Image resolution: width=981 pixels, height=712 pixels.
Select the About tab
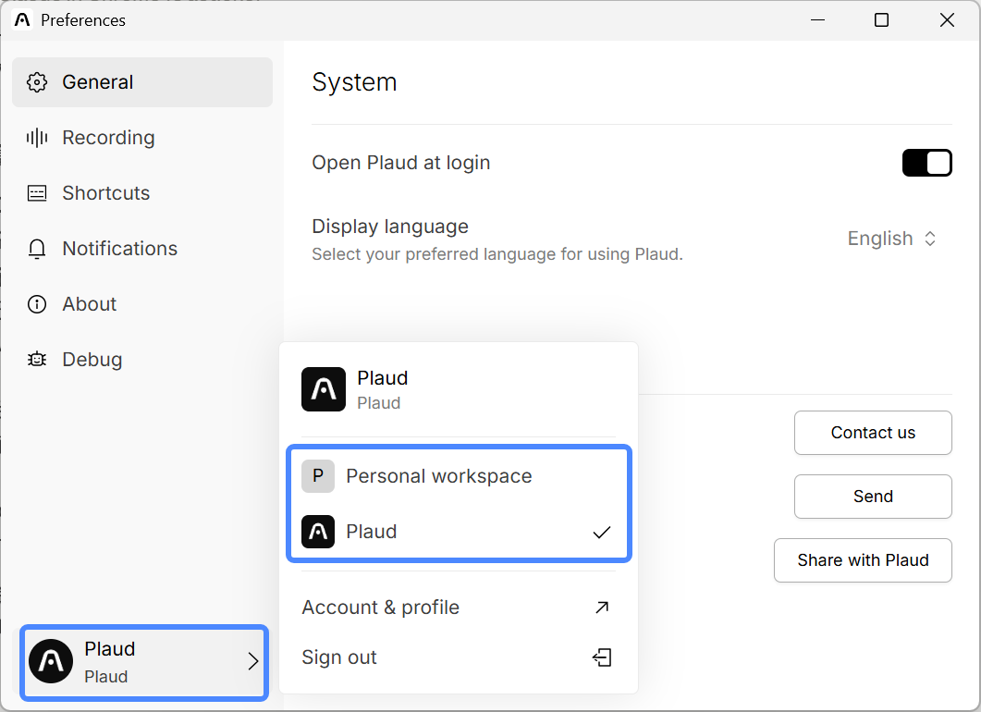142,304
